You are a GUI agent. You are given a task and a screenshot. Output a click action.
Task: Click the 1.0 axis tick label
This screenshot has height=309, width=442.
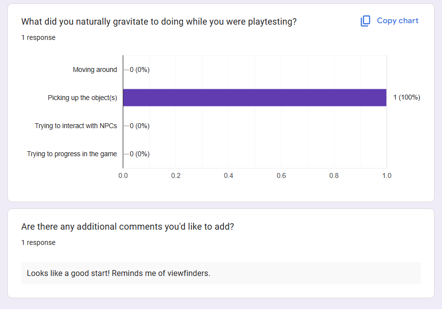click(x=387, y=175)
